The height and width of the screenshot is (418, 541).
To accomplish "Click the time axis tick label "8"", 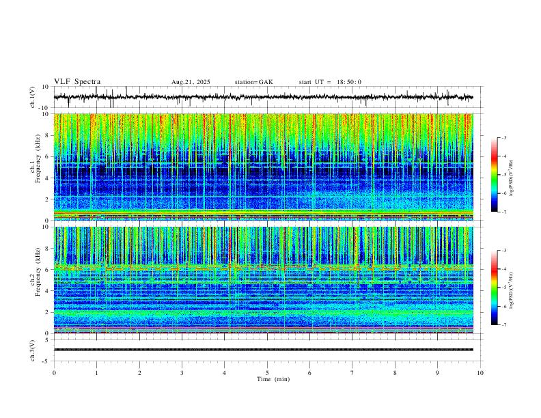I will 395,373.
